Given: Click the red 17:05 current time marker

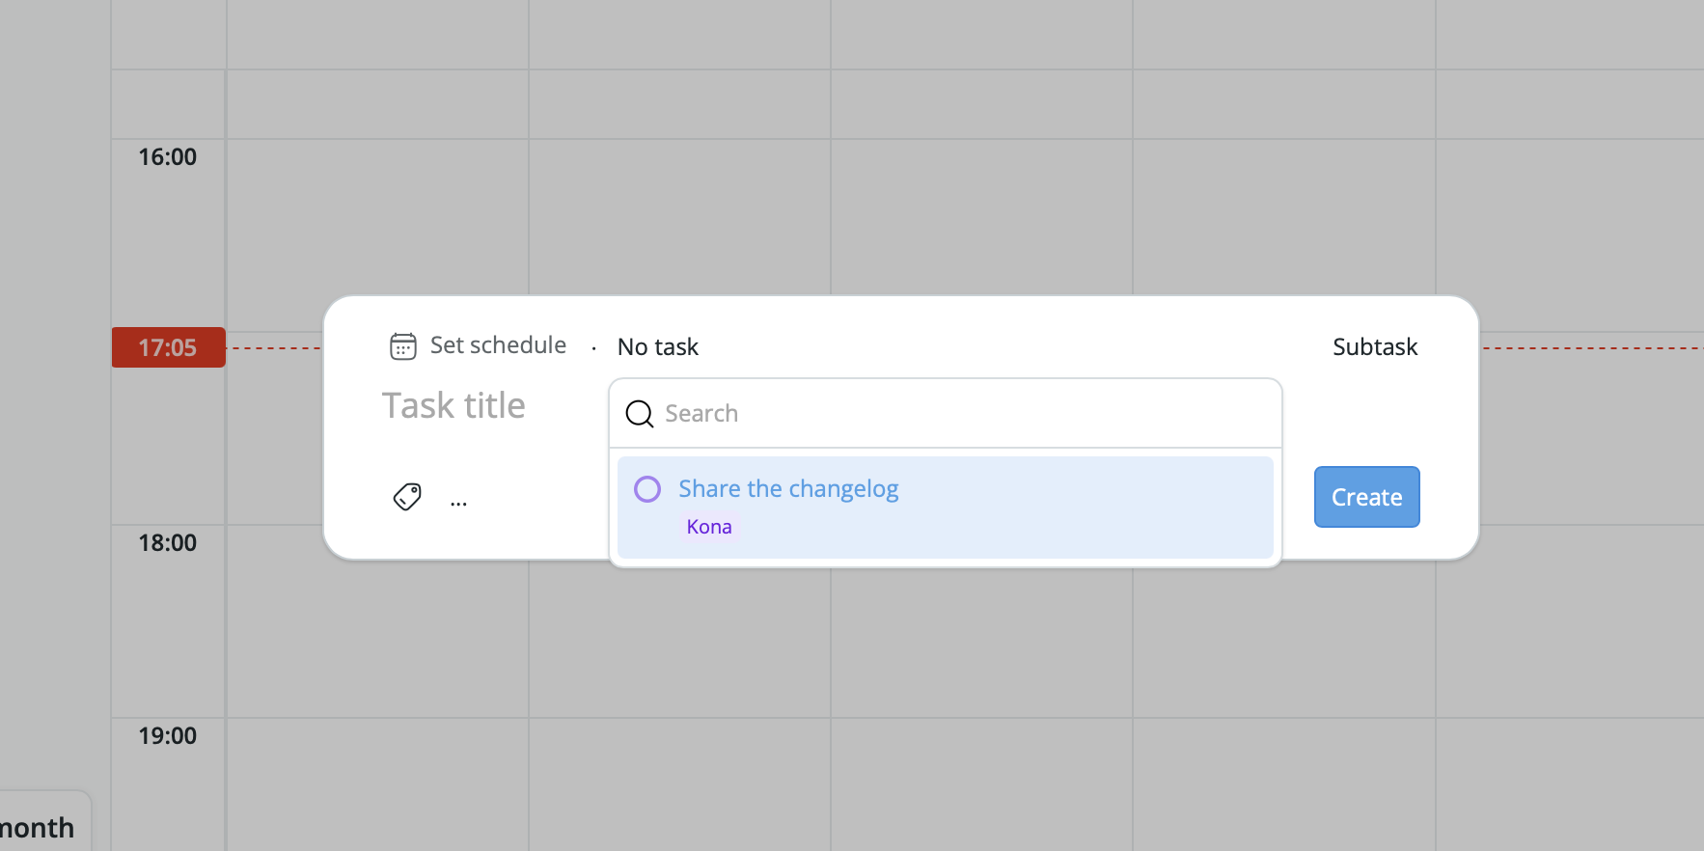Looking at the screenshot, I should coord(168,347).
